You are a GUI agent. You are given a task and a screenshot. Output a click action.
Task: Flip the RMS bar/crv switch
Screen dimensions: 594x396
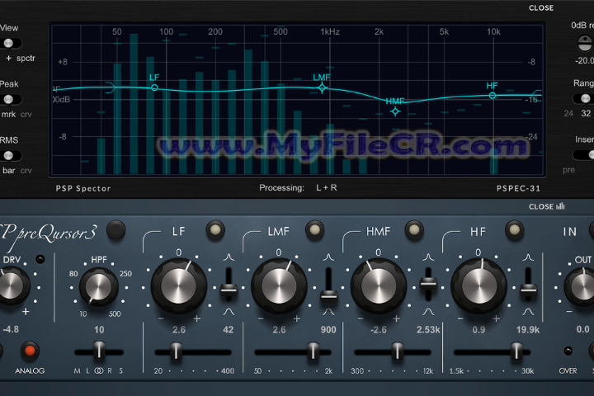[11, 155]
